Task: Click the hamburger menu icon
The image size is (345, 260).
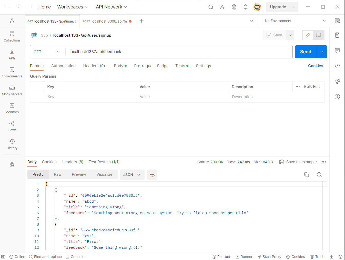Action: 7,7
